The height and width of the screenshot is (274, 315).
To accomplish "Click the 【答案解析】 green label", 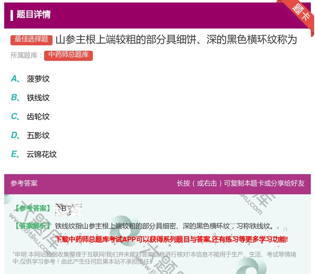I will coord(33,226).
